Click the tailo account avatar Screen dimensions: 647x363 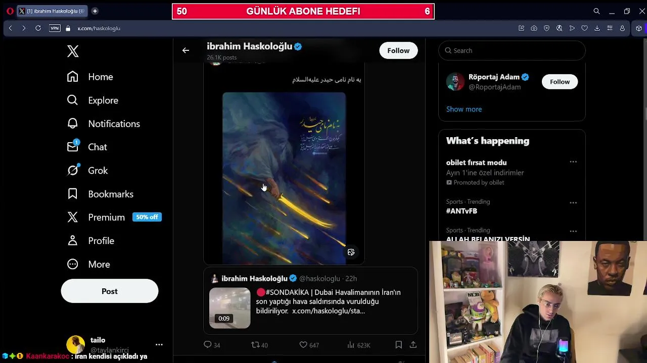click(x=76, y=344)
